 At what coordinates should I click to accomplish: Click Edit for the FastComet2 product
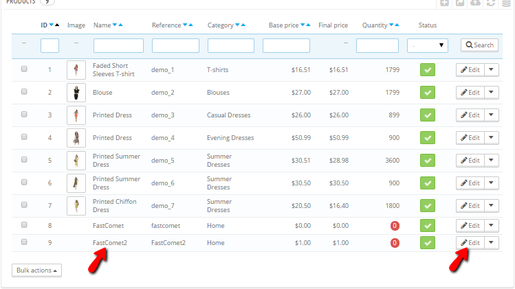(x=470, y=243)
